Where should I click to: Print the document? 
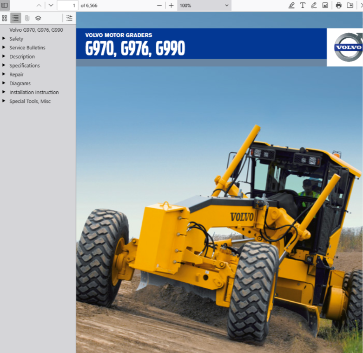coord(339,5)
